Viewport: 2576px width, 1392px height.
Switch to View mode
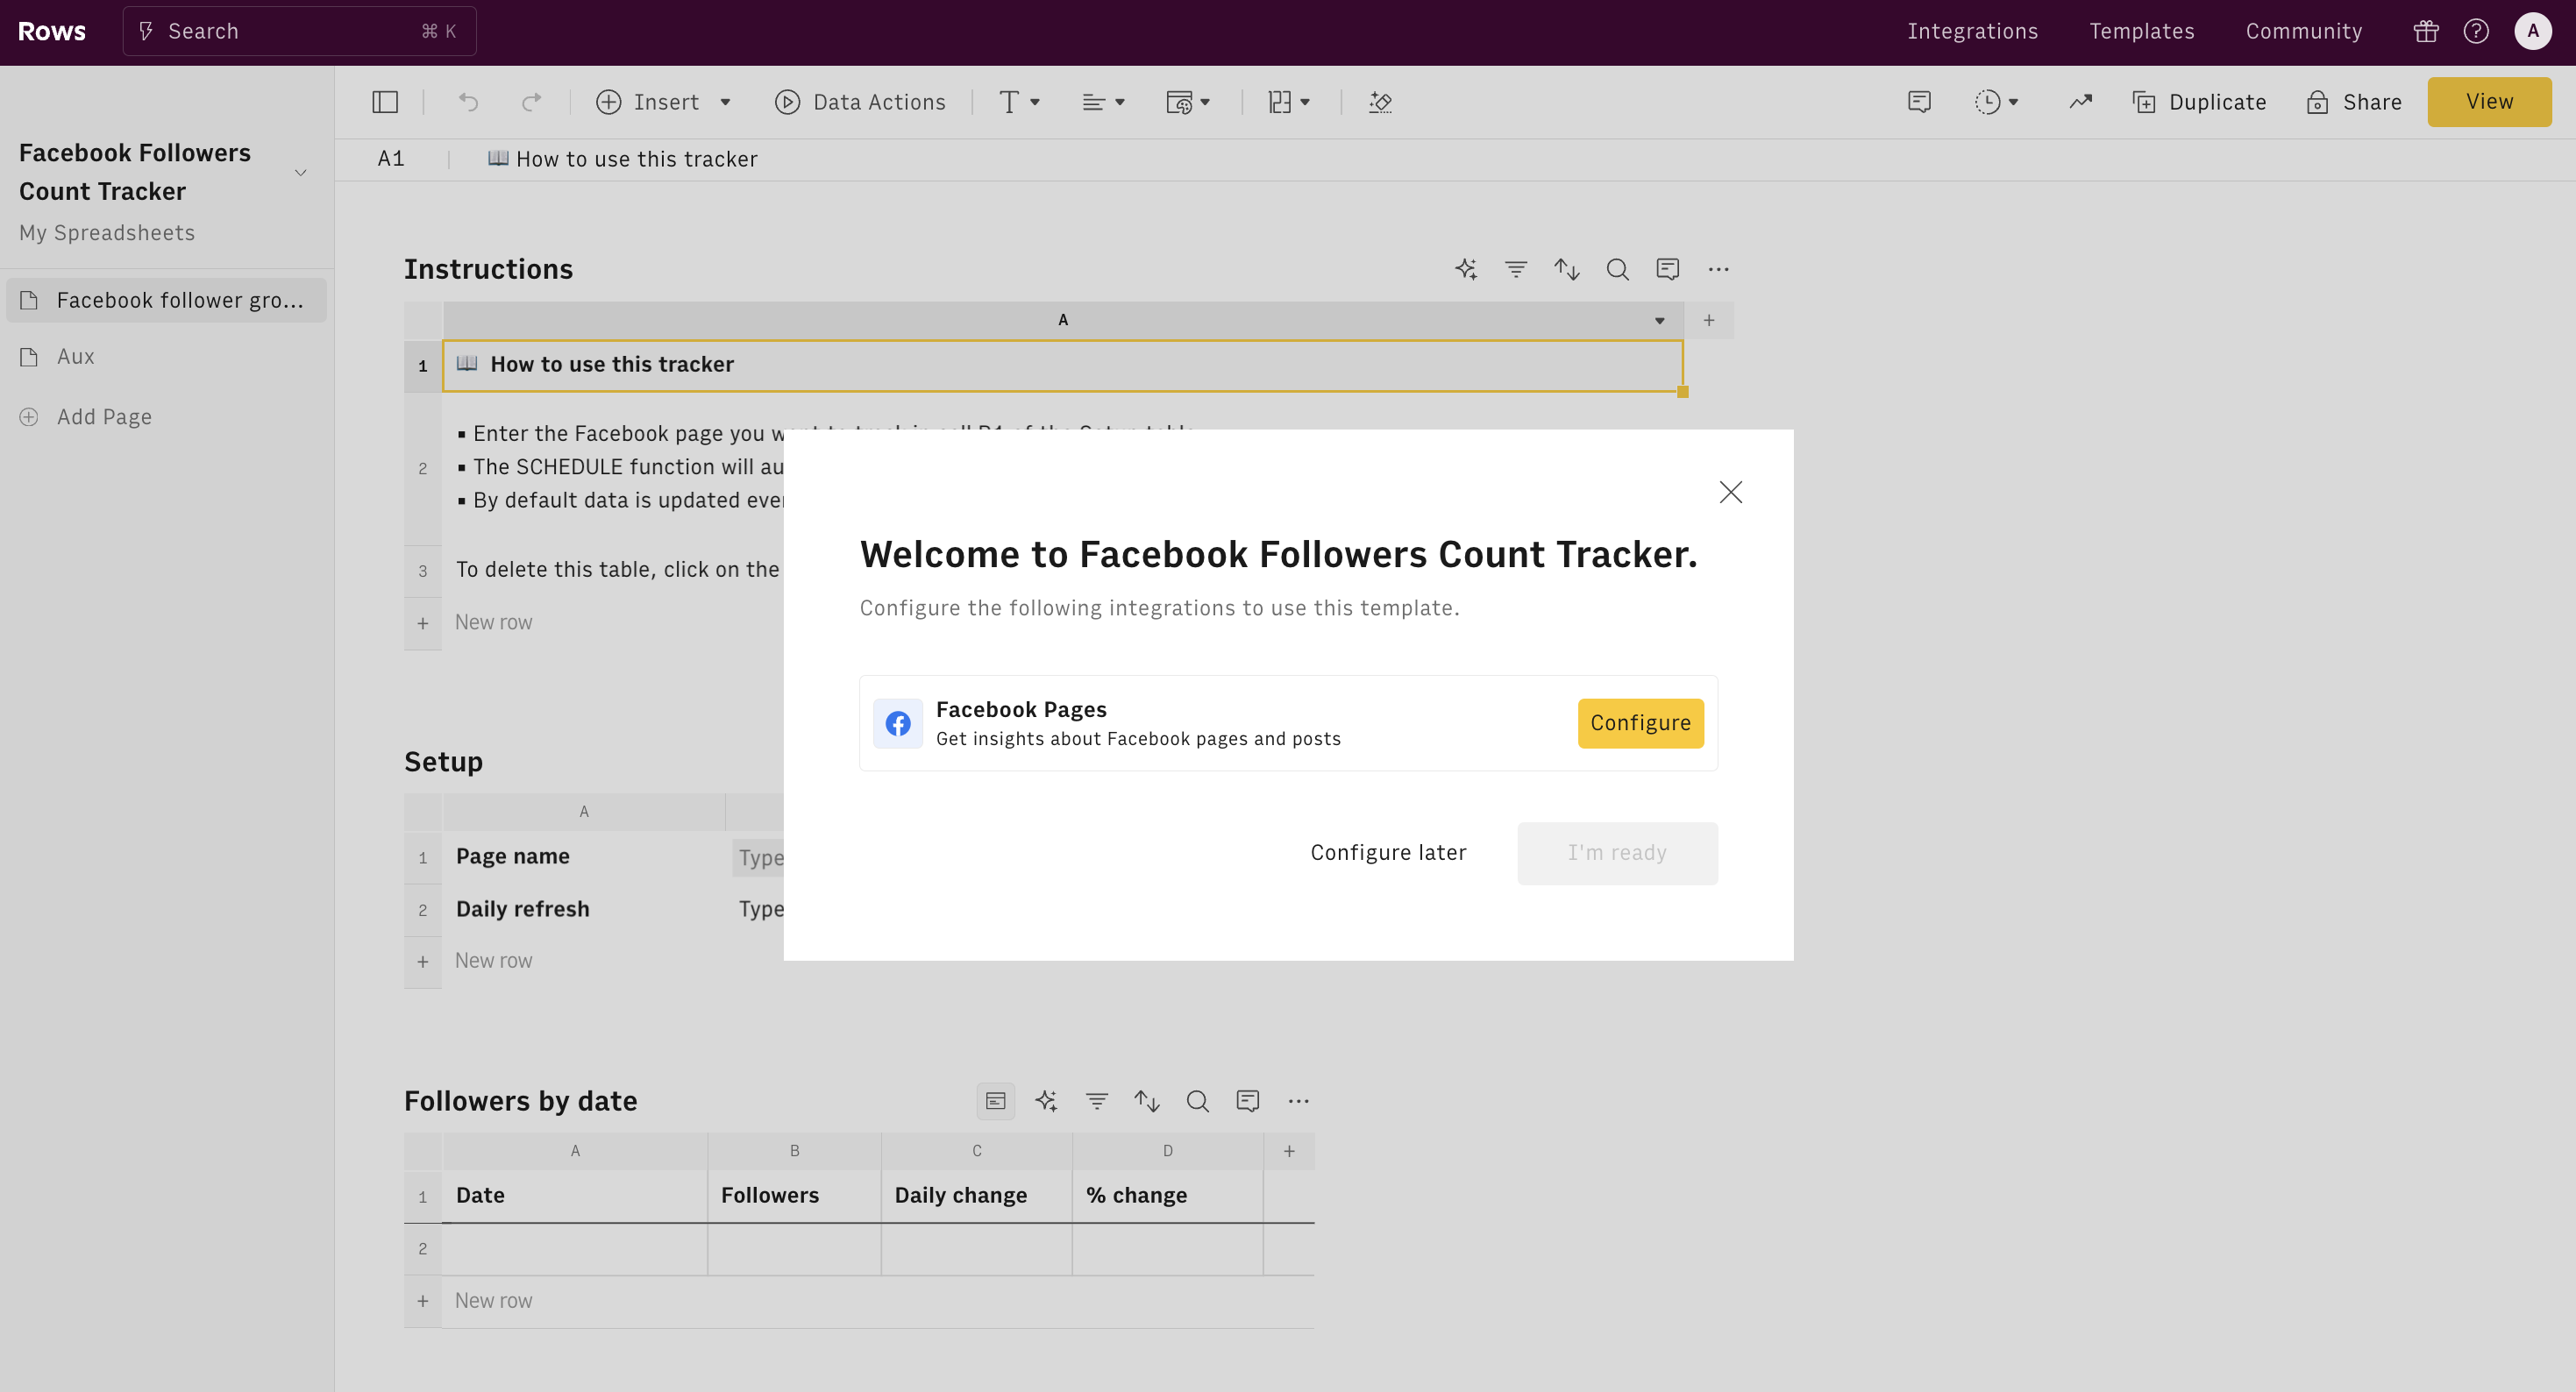tap(2489, 102)
